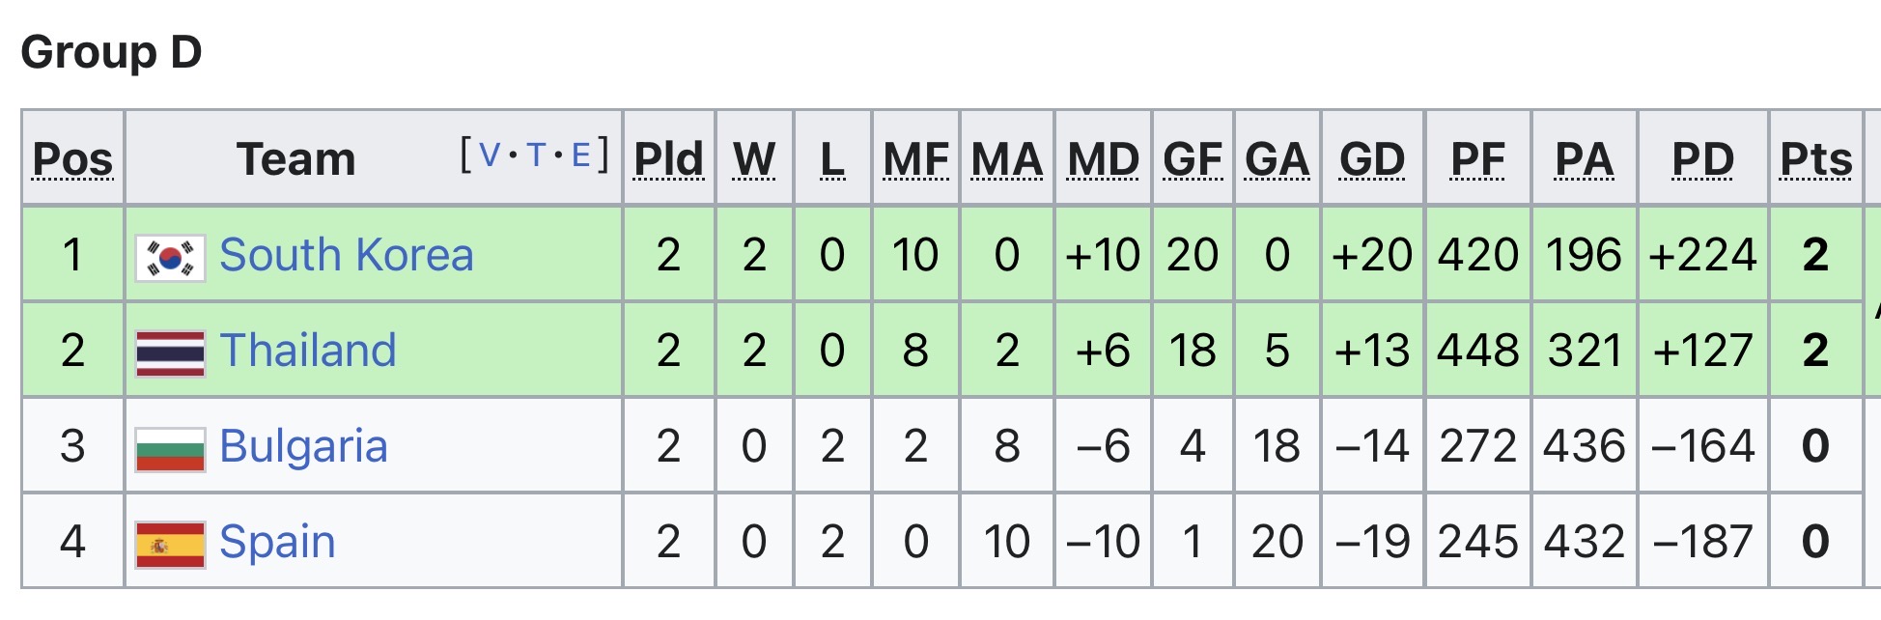
Task: Click the South Korea flag icon
Action: point(170,257)
